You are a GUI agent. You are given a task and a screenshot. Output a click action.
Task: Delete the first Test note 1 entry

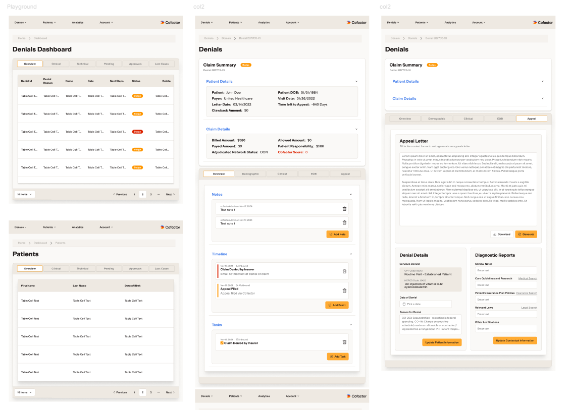(x=344, y=209)
